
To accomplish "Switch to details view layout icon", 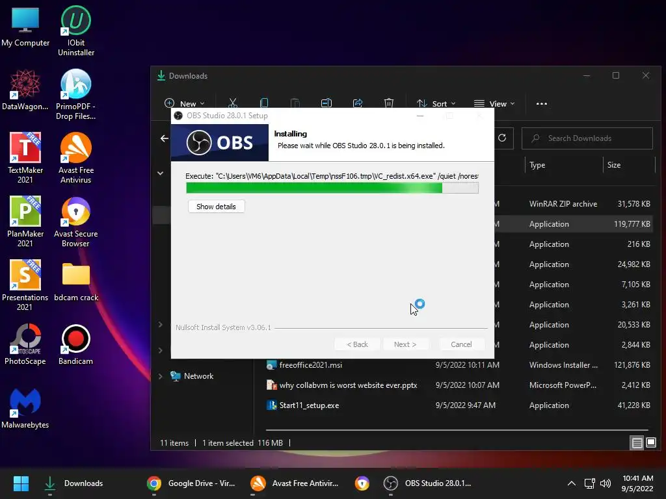I will pos(637,443).
